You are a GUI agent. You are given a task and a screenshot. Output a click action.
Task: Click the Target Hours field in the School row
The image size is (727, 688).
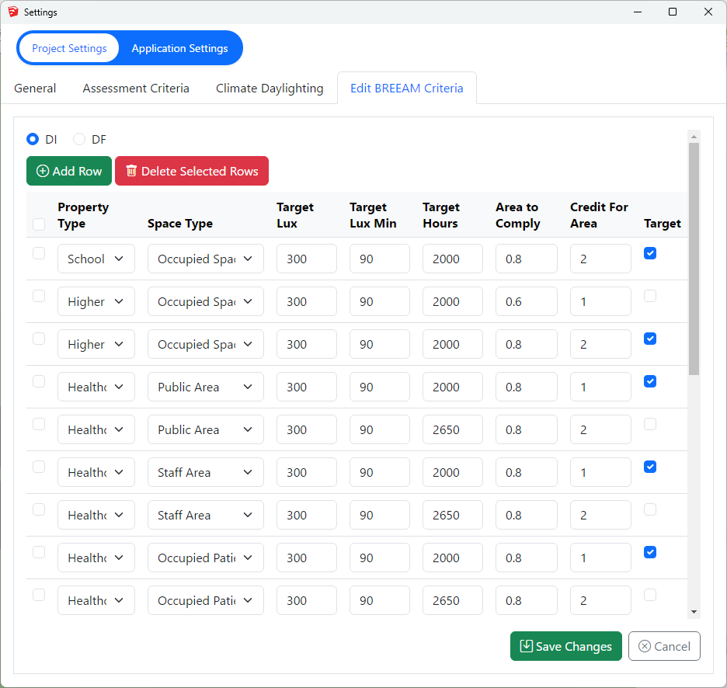click(452, 259)
